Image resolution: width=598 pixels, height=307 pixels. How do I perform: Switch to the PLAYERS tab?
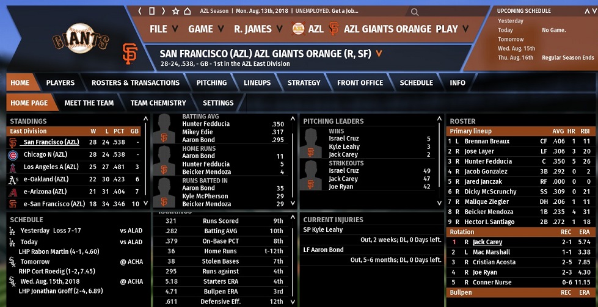click(x=60, y=82)
